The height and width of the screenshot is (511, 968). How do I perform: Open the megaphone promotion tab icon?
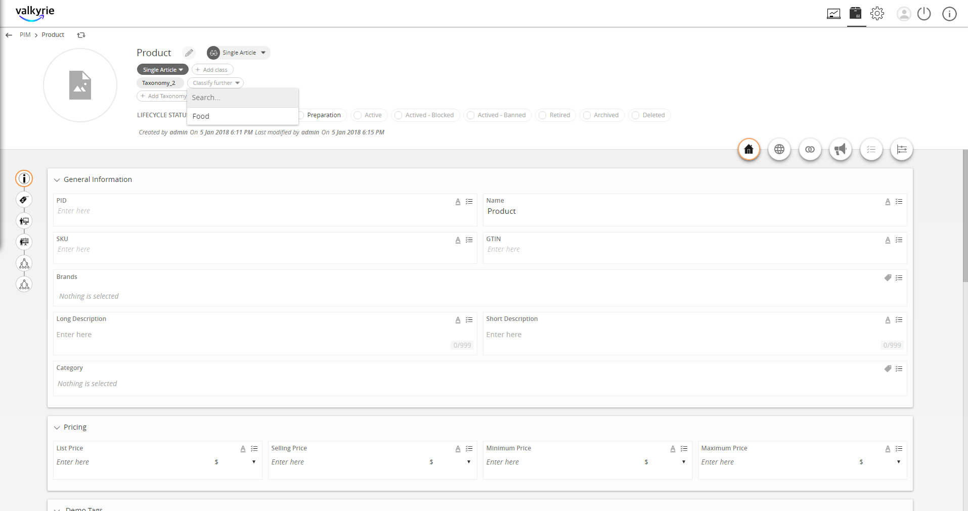(841, 149)
